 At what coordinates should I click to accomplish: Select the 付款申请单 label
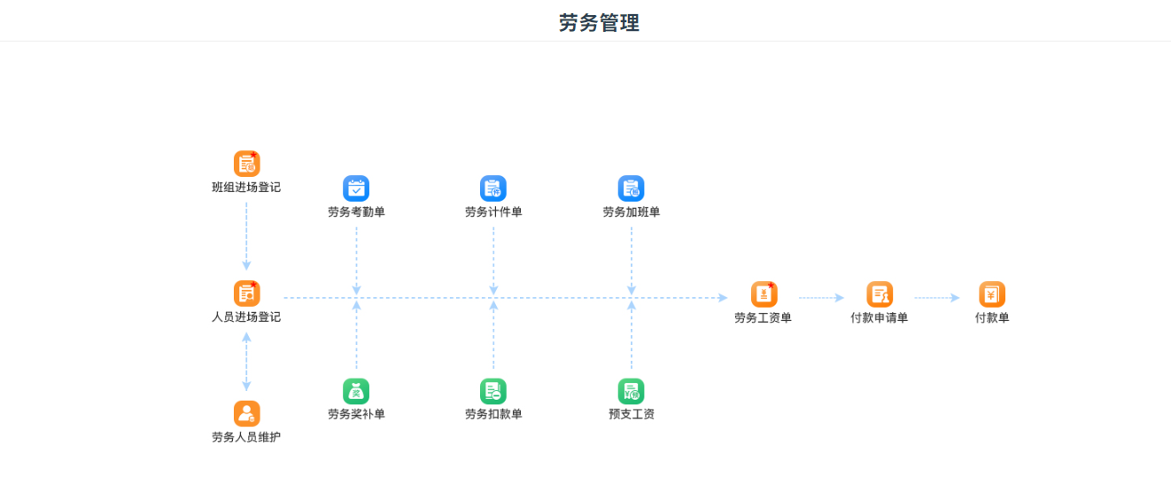pyautogui.click(x=880, y=318)
